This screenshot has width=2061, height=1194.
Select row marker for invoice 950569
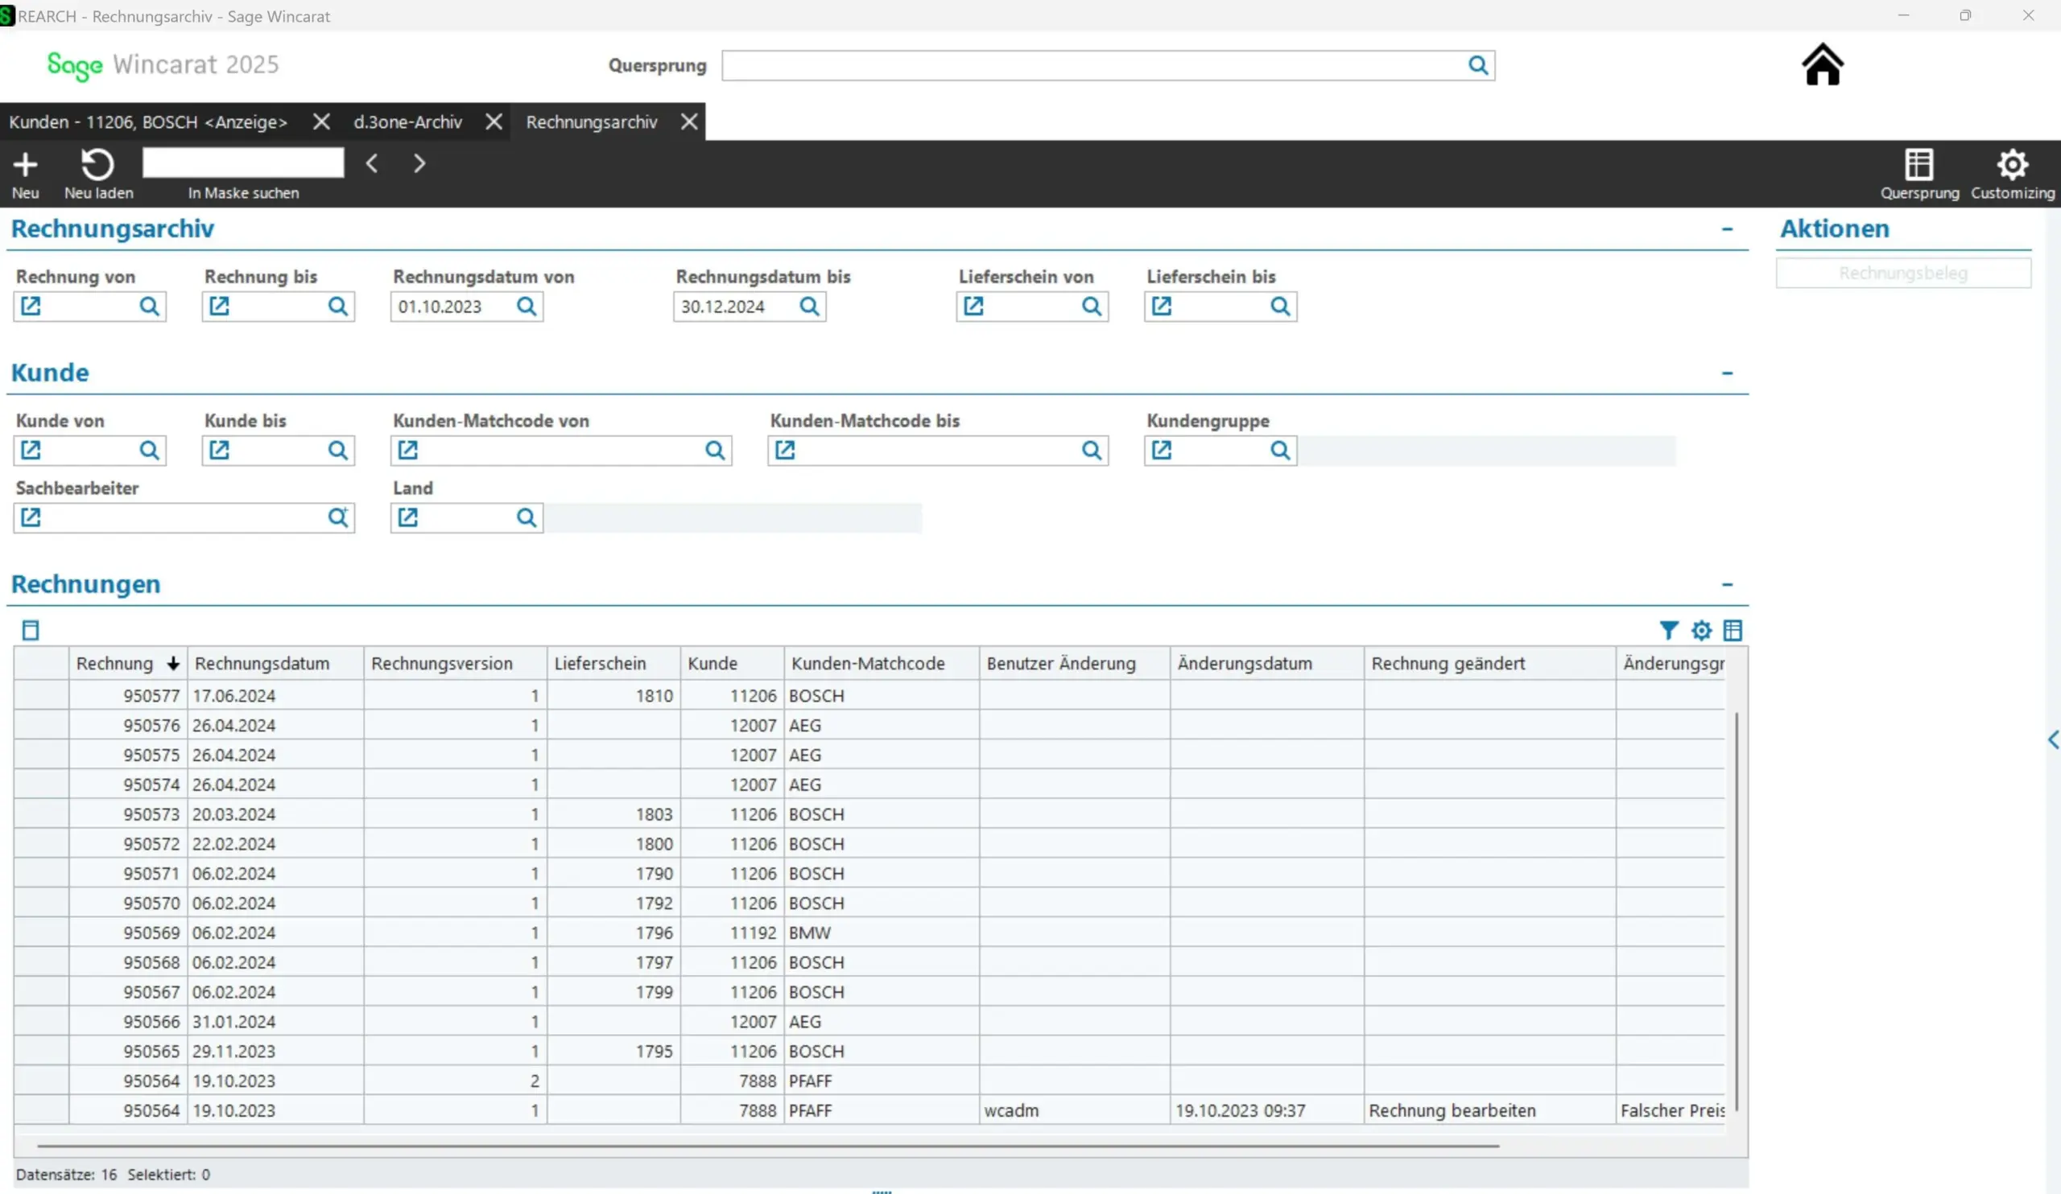tap(41, 933)
